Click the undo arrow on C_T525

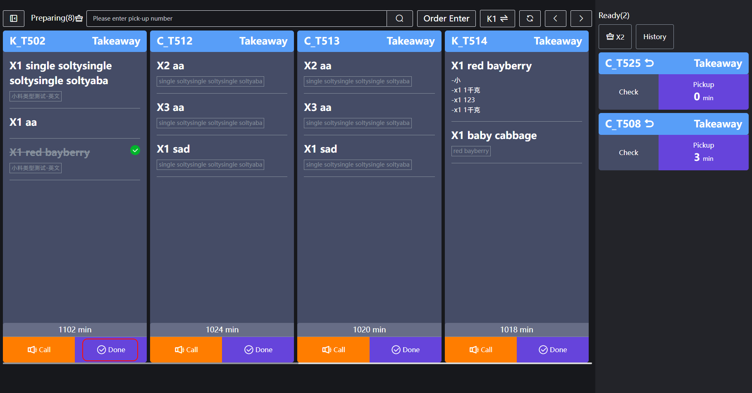(x=649, y=63)
